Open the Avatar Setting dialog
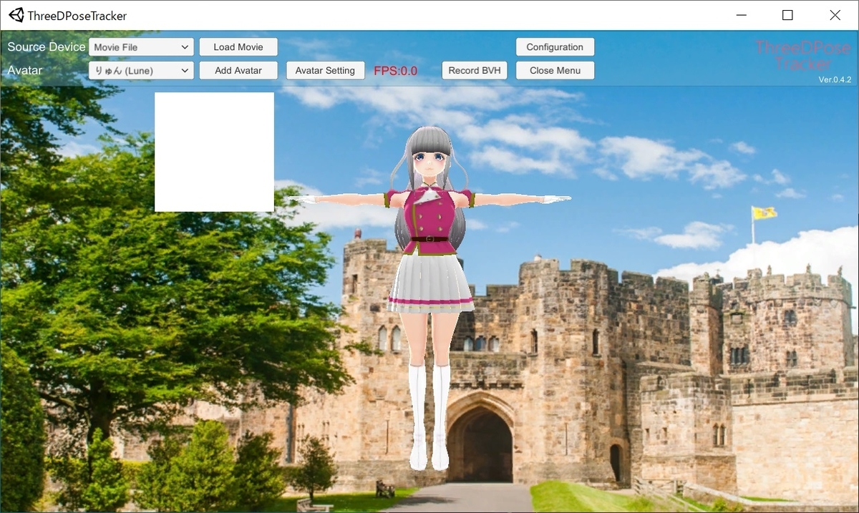The height and width of the screenshot is (513, 859). (x=325, y=70)
